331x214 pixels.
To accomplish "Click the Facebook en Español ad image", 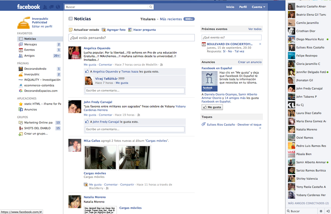I will click(x=209, y=81).
